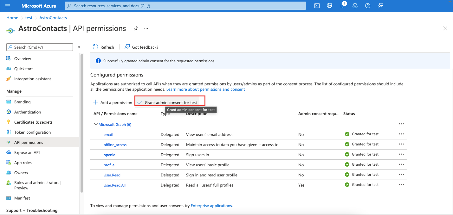Screen dimensions: 453x215
Task: Click Read all users' full profiles description
Action: [x=210, y=185]
